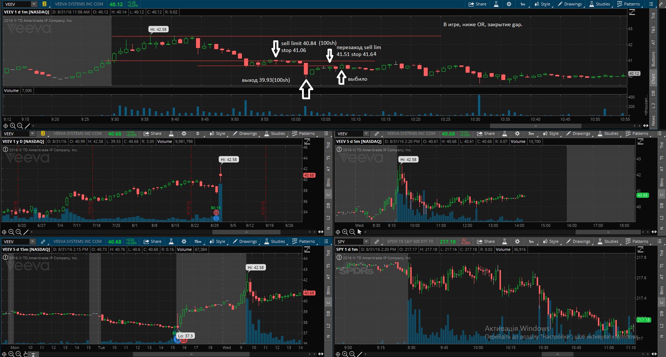Viewport: 666px width, 357px height.
Task: Open flask icon on VEEV 5m chart toolbar
Action: (505, 133)
